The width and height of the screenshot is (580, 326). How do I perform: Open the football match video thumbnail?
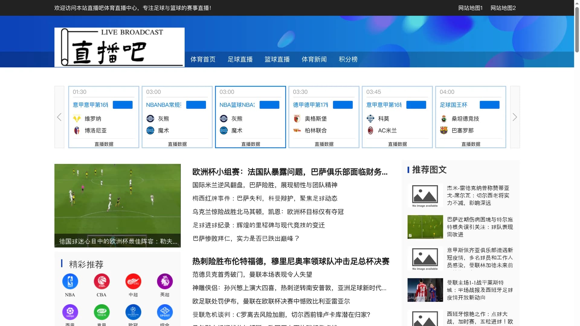tap(118, 206)
